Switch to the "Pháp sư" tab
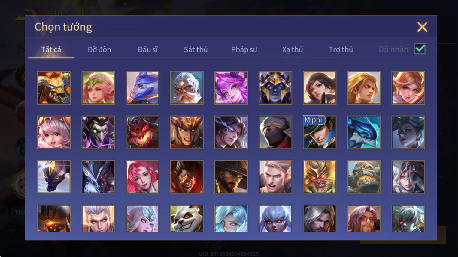The width and height of the screenshot is (458, 257). [244, 49]
